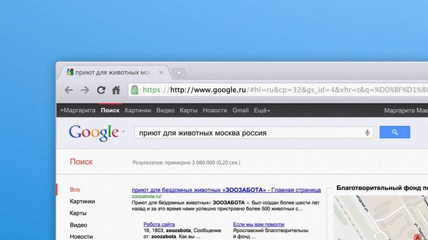The height and width of the screenshot is (240, 428).
Task: Open Карты in the black navigation bar
Action: [189, 111]
